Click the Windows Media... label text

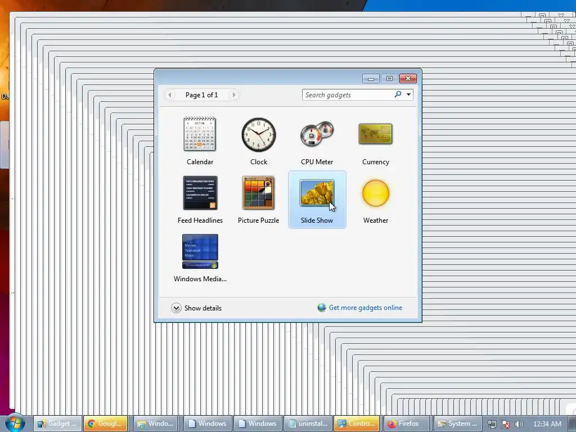[200, 279]
